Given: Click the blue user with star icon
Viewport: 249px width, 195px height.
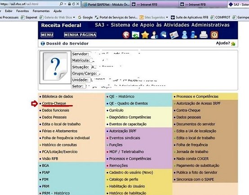Looking at the screenshot, I should 193,35.
